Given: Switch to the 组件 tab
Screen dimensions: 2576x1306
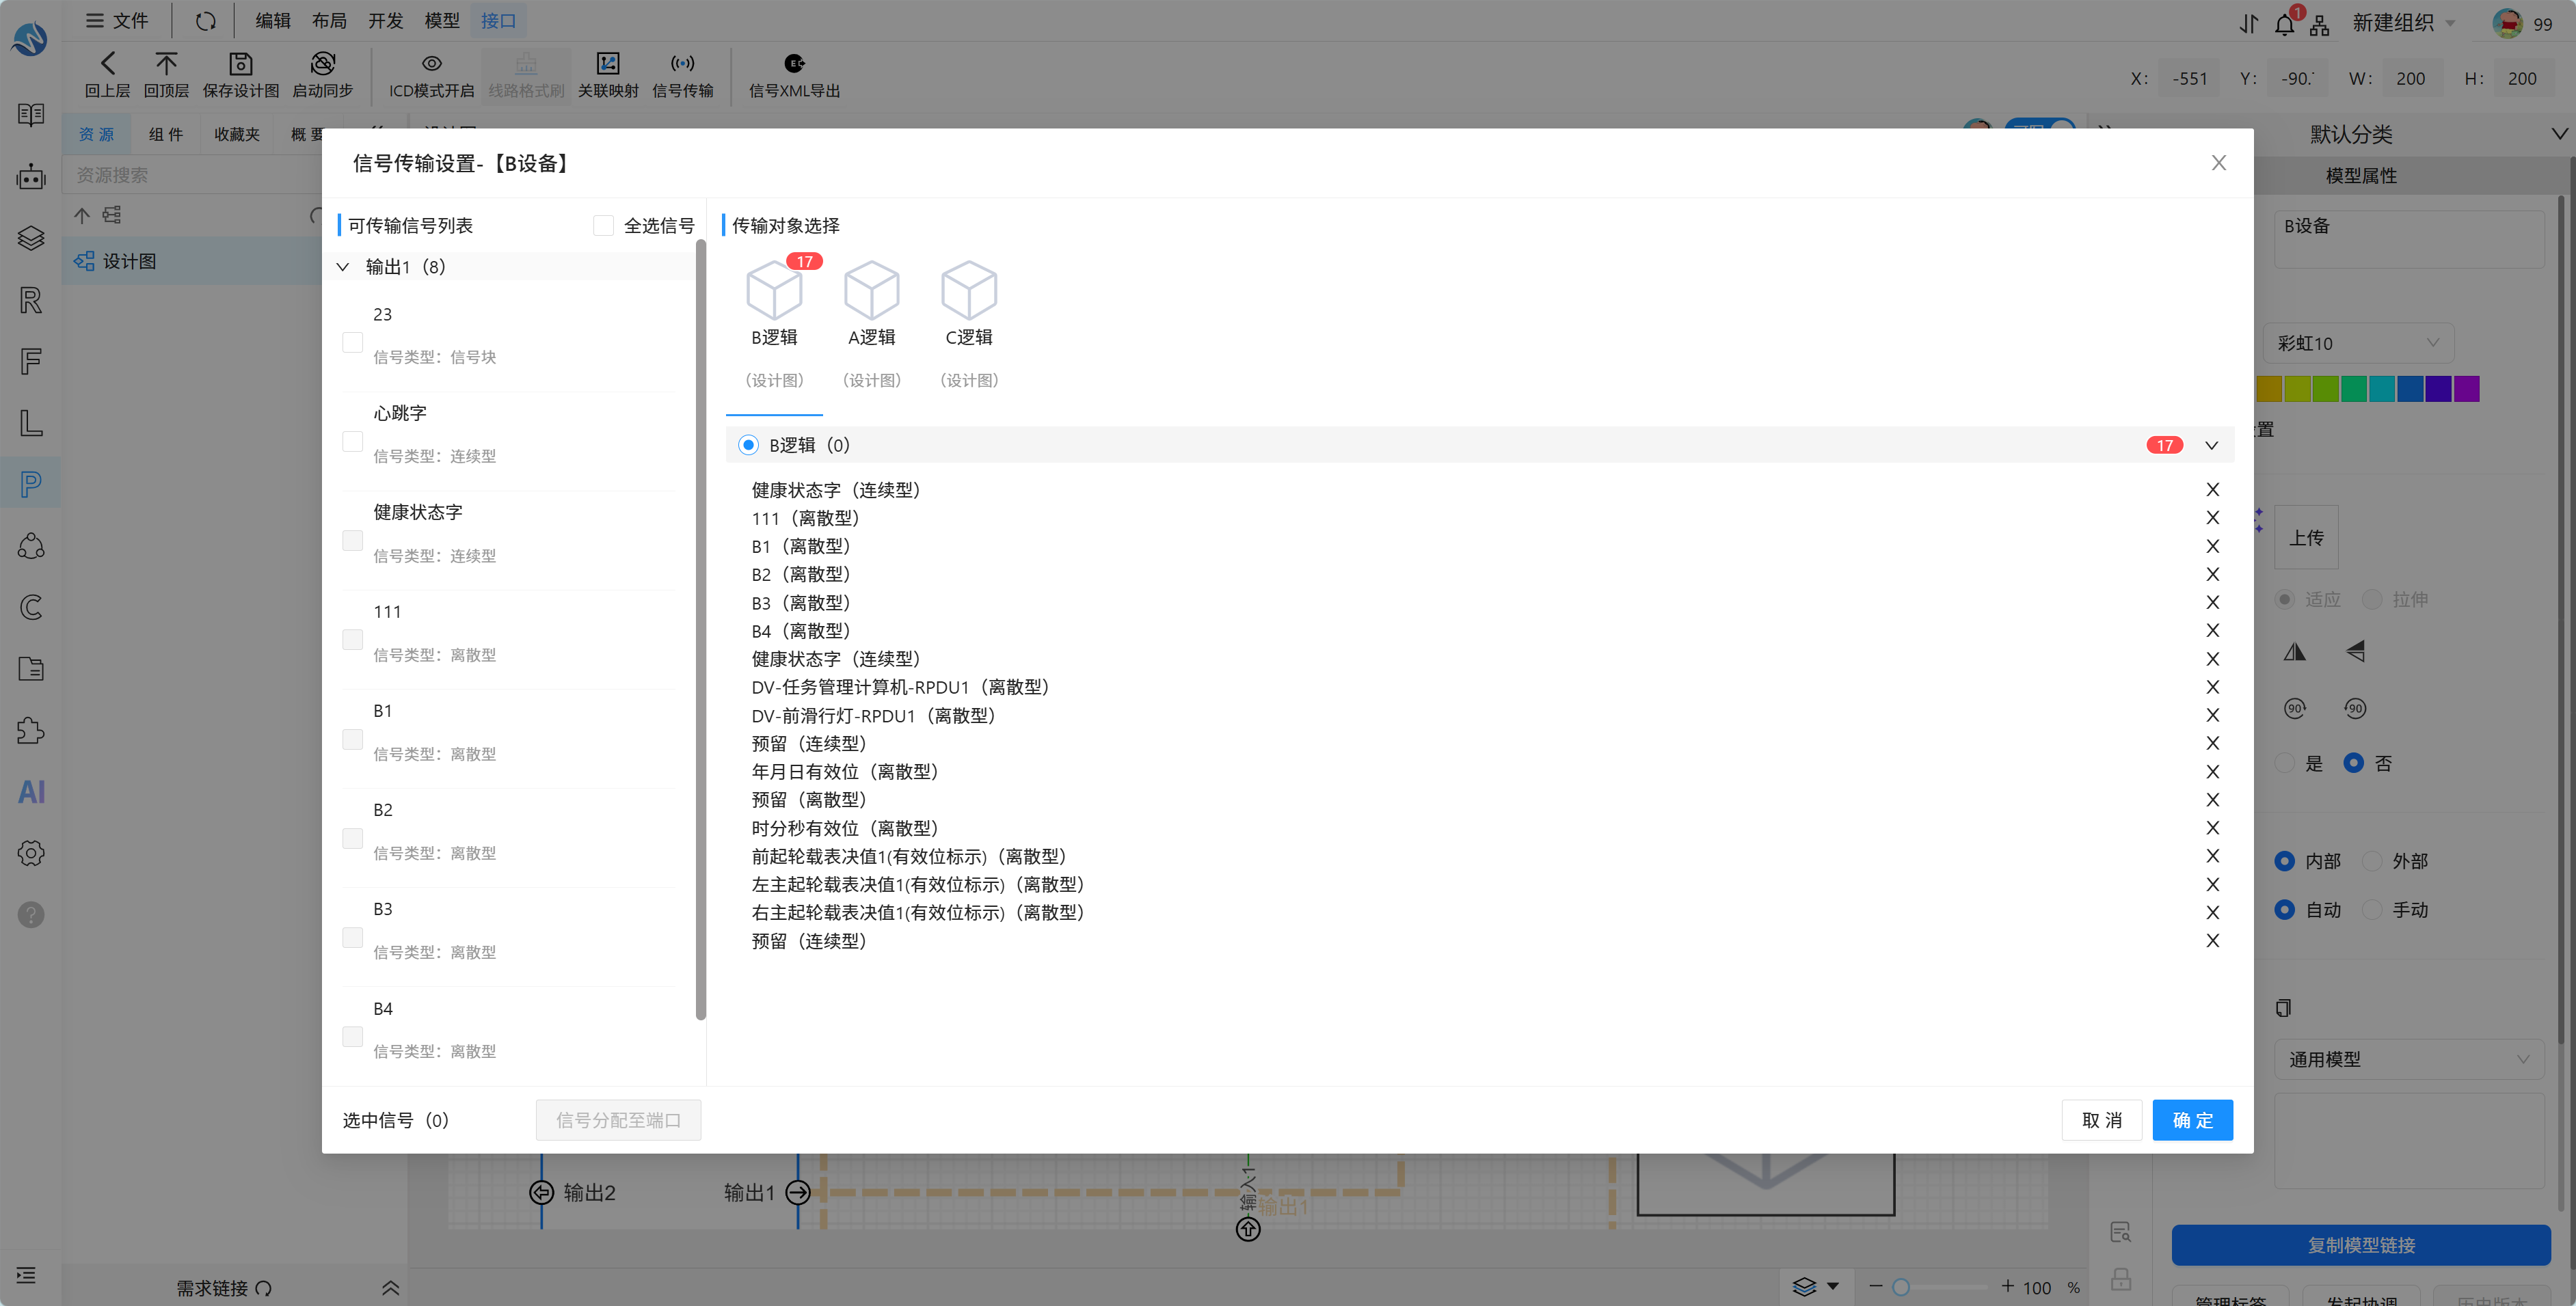Looking at the screenshot, I should (165, 134).
